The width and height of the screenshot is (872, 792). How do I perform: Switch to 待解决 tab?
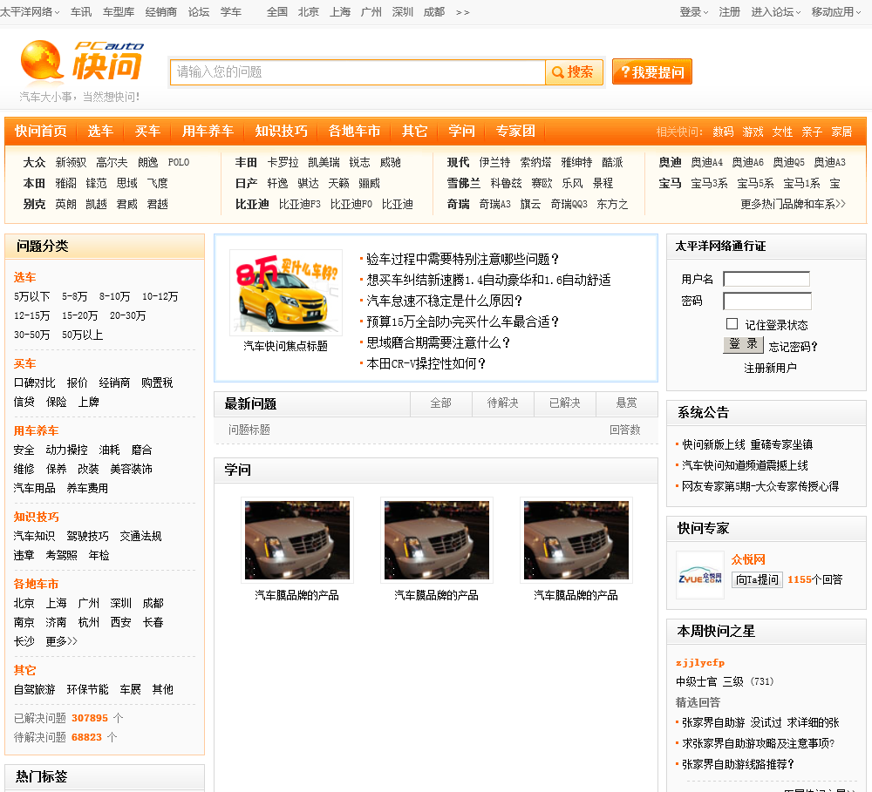click(x=503, y=403)
